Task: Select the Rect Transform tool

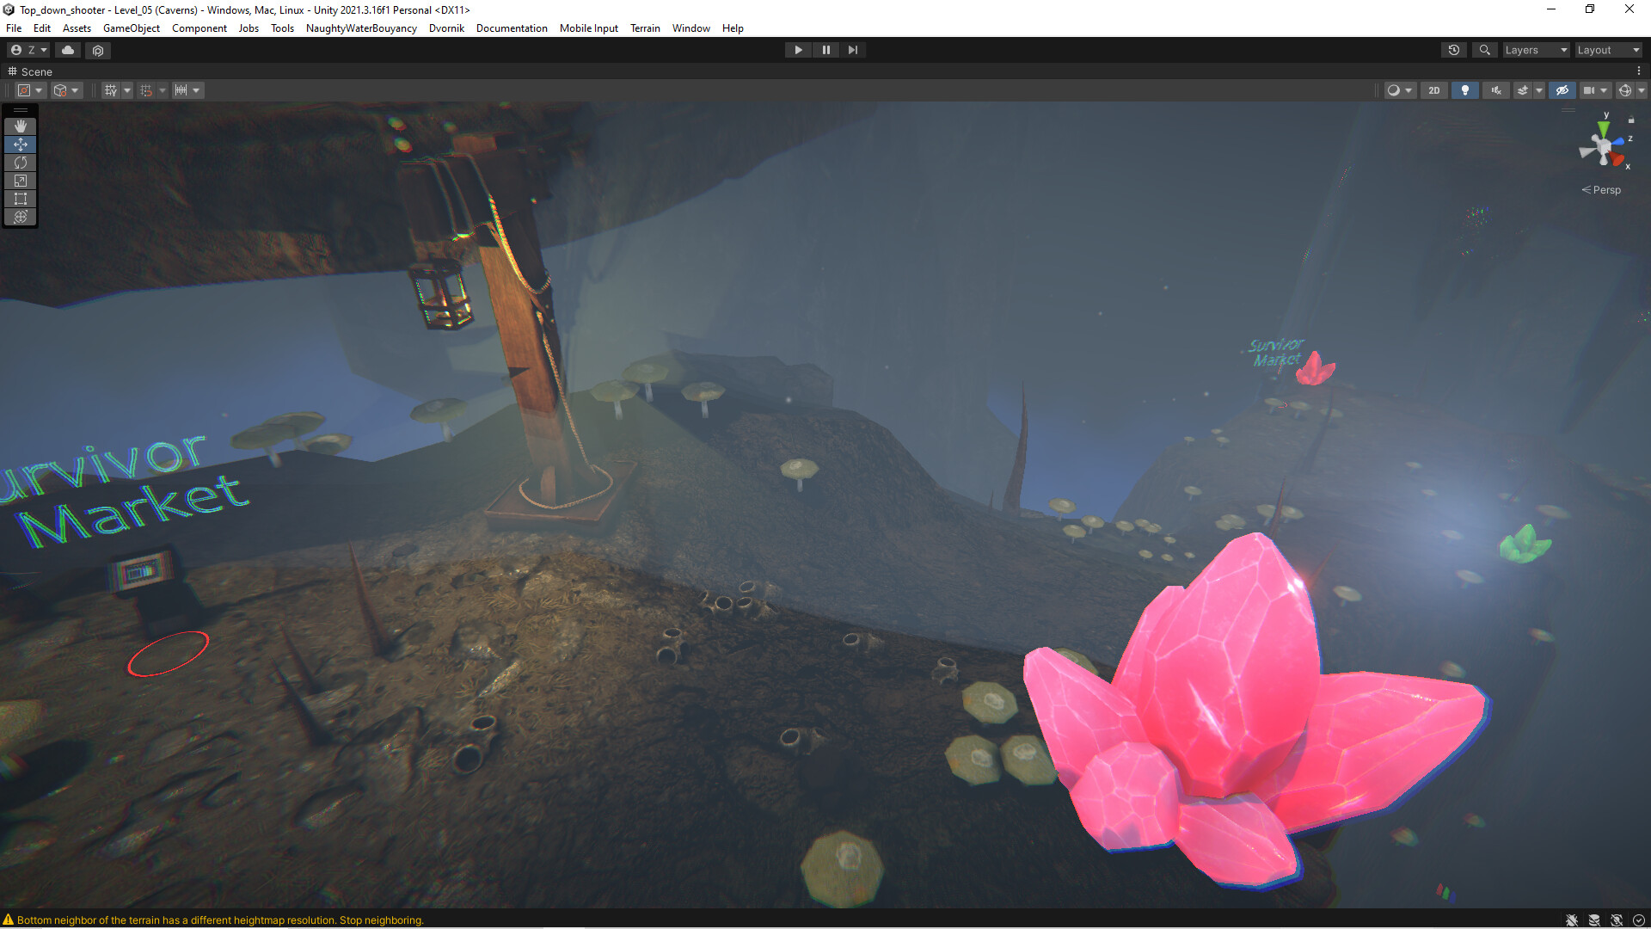Action: (21, 199)
